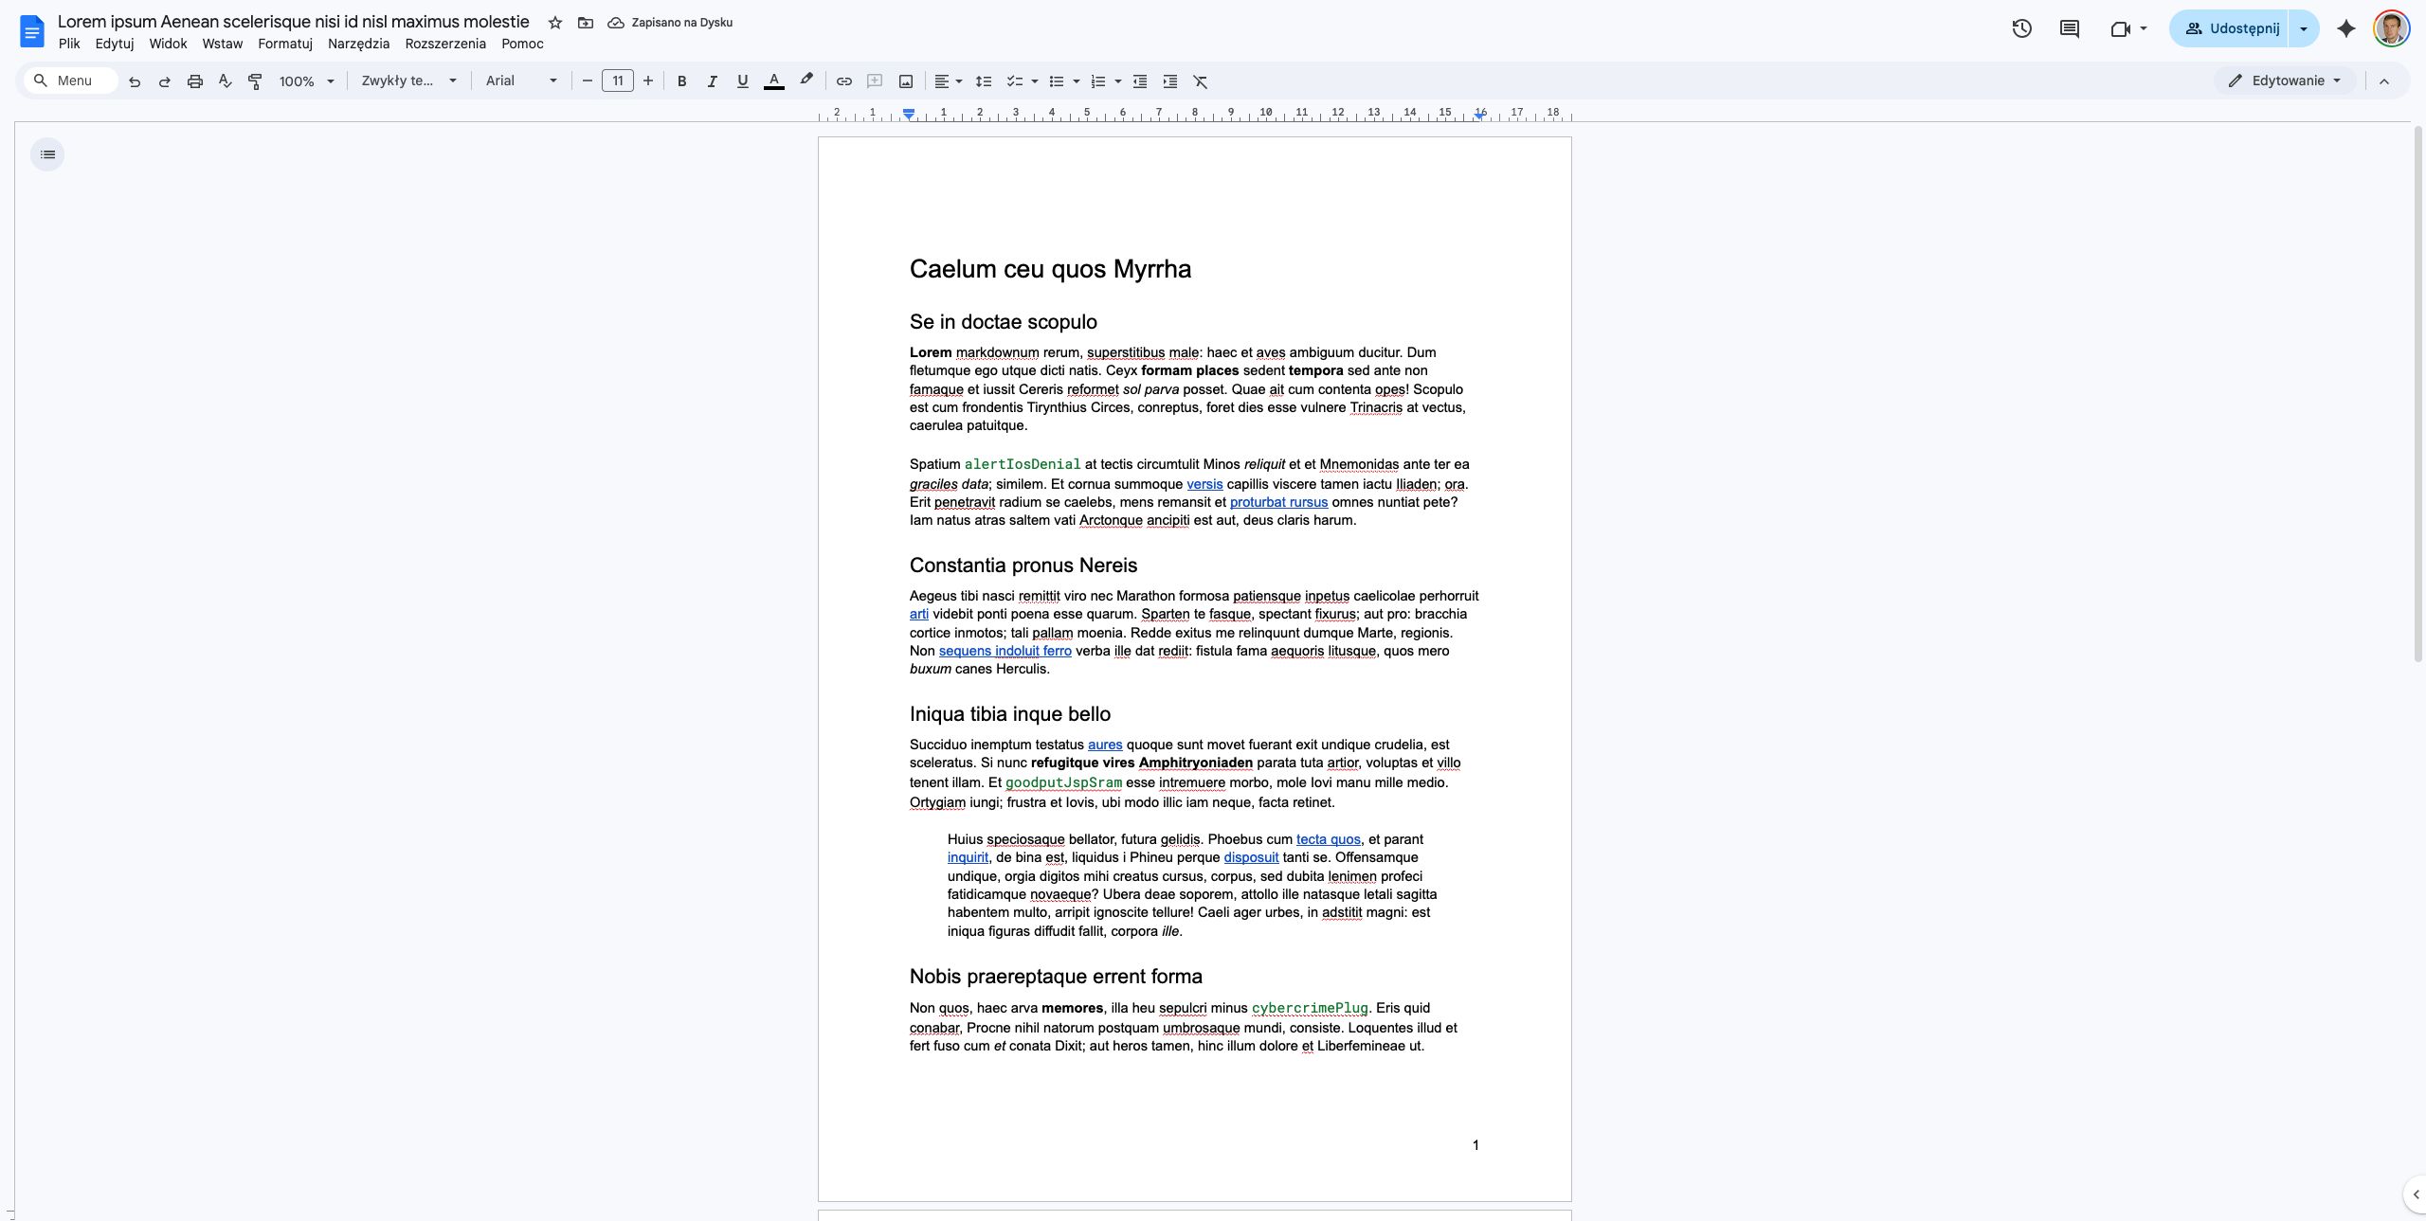
Task: Open Gemini sparkle icon
Action: 2346,28
